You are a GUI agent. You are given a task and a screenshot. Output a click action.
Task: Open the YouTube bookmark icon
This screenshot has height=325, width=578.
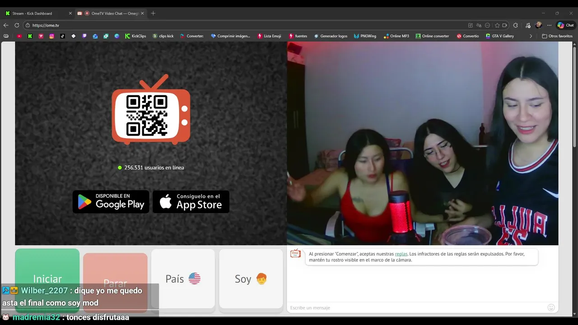(x=19, y=36)
